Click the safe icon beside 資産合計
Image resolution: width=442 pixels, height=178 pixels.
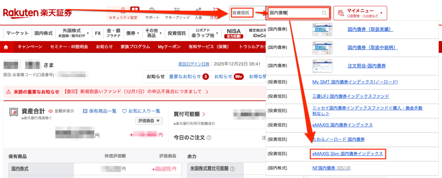point(14,111)
